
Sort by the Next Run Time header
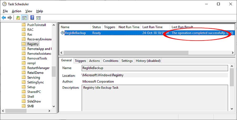pyautogui.click(x=129, y=27)
